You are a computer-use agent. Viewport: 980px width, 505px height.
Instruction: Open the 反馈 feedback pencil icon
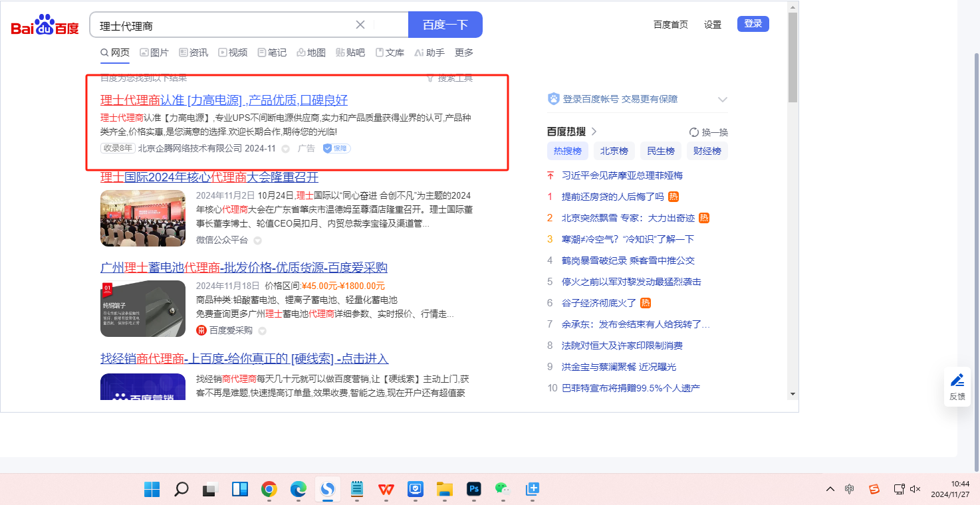pyautogui.click(x=957, y=381)
